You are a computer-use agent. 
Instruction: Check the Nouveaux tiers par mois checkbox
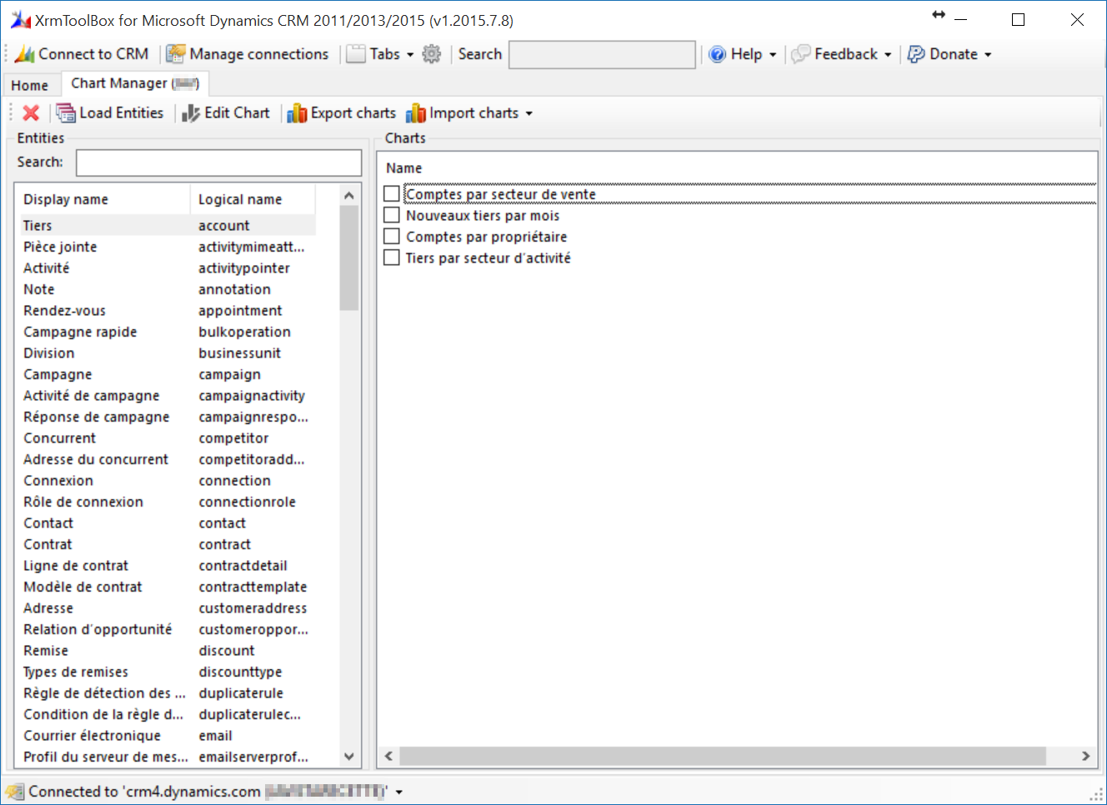tap(392, 215)
